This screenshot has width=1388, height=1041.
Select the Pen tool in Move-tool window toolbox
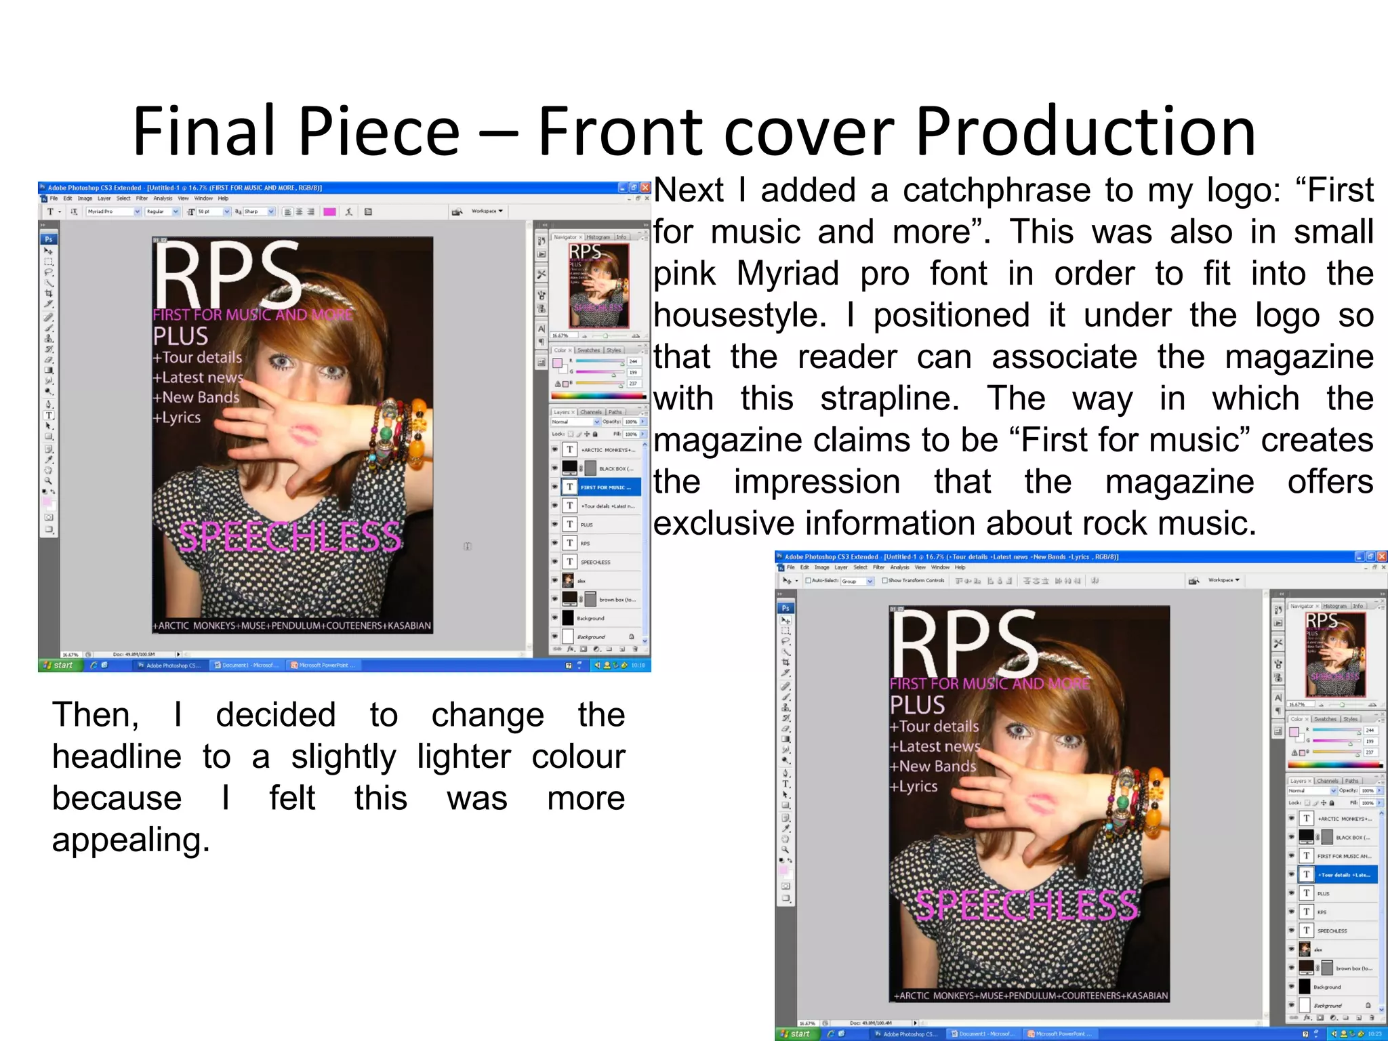(785, 773)
